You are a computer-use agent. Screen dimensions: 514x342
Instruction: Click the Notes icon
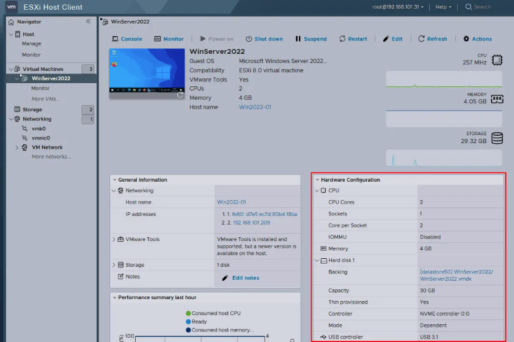(x=120, y=277)
